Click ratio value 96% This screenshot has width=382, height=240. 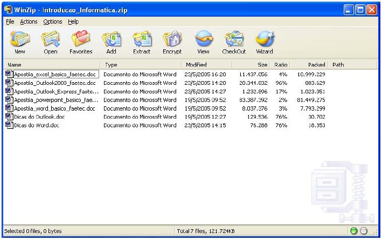point(281,83)
